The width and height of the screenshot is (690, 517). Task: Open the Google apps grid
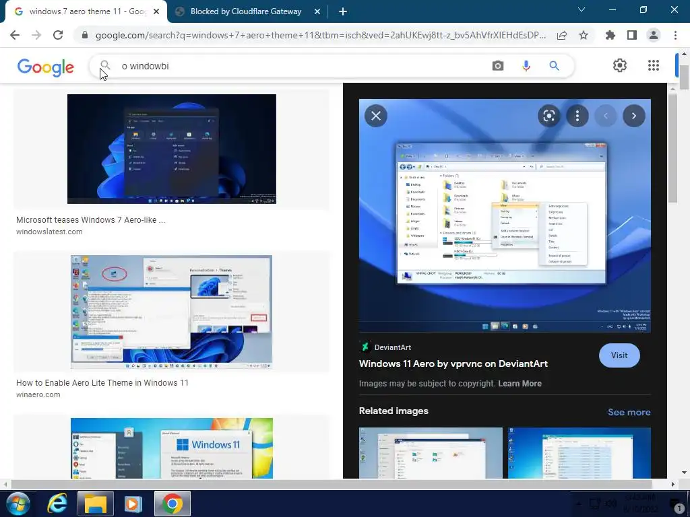(x=654, y=65)
